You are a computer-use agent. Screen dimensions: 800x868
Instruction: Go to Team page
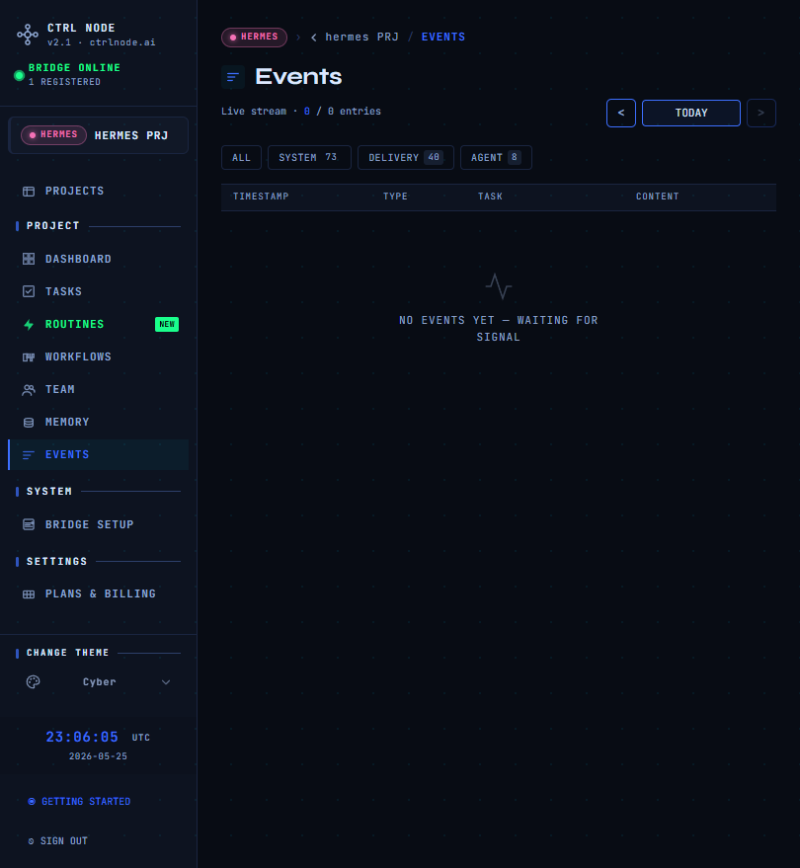(x=99, y=390)
